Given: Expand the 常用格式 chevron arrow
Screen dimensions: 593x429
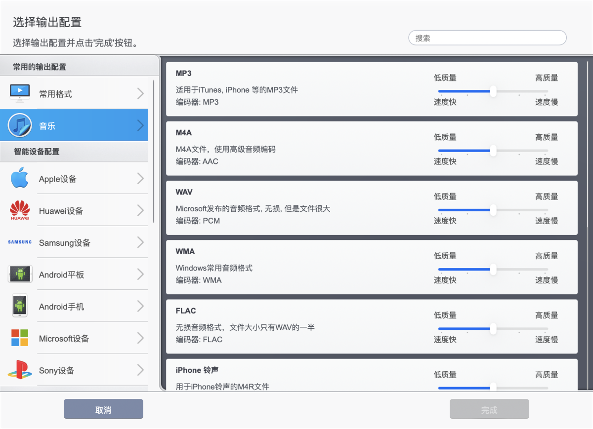Looking at the screenshot, I should tap(140, 94).
